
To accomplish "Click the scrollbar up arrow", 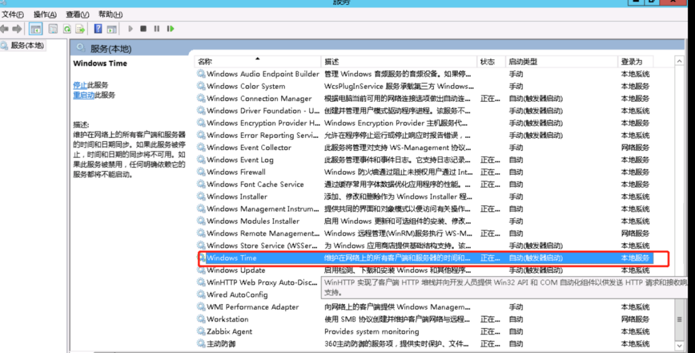I will pos(679,61).
